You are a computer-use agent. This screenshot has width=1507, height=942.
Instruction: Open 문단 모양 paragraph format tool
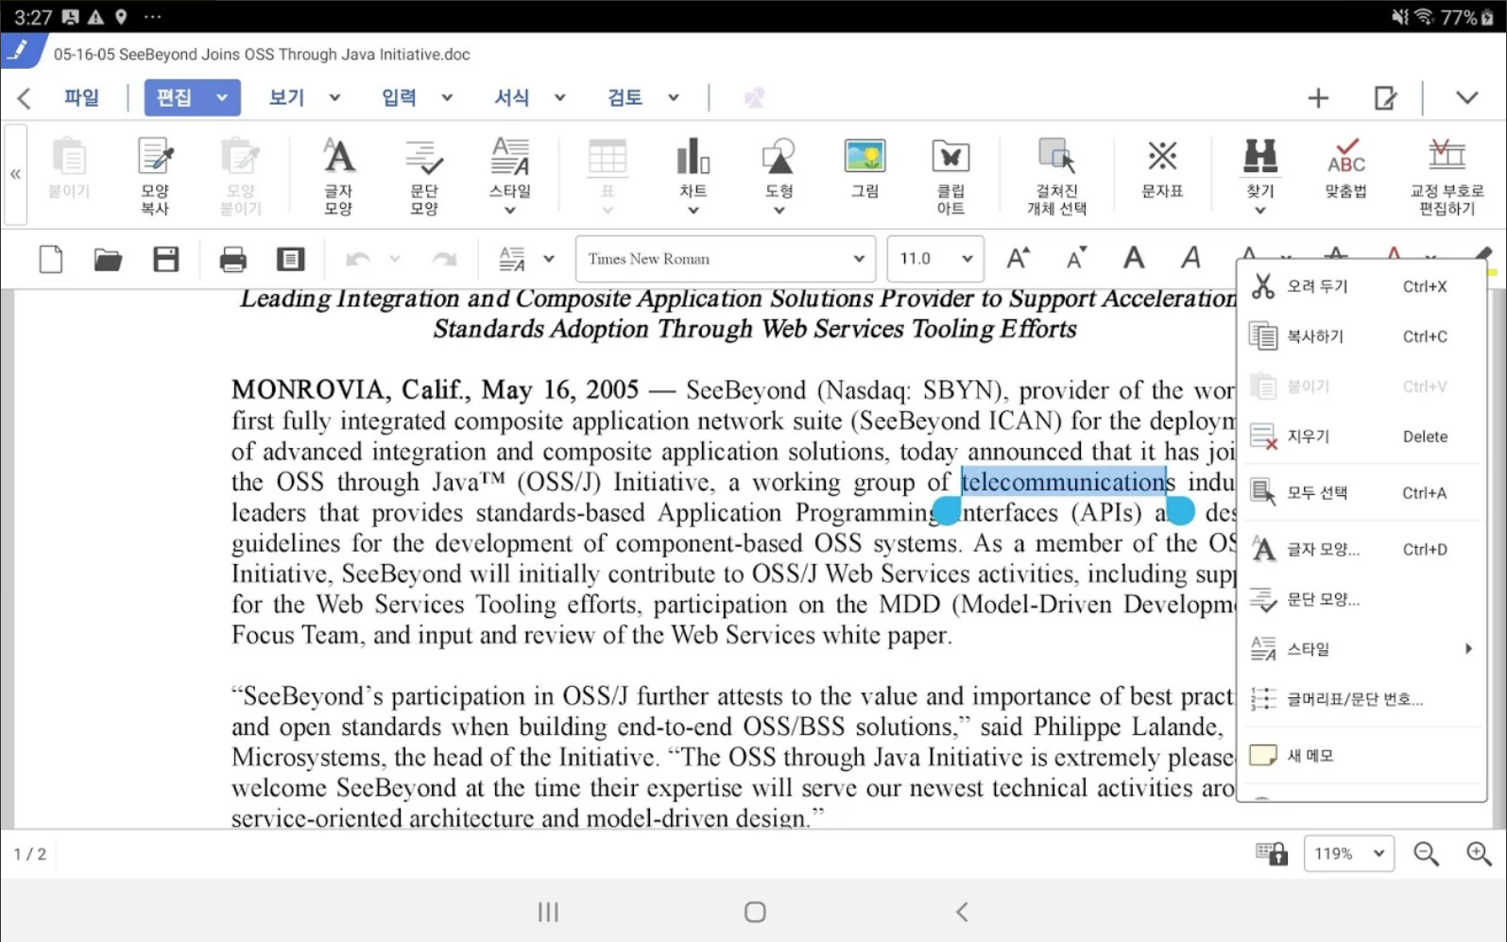pyautogui.click(x=424, y=176)
